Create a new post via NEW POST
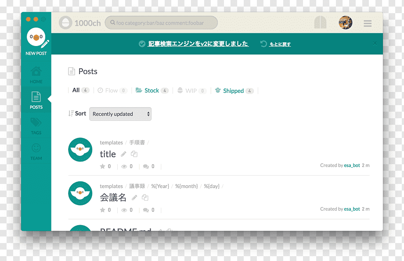 pos(36,42)
